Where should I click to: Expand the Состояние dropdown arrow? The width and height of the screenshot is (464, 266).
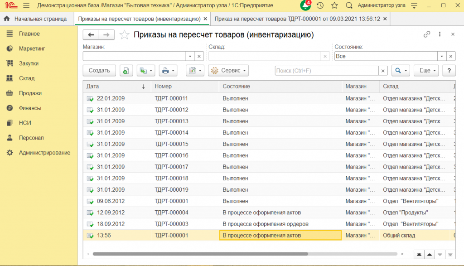(x=442, y=56)
